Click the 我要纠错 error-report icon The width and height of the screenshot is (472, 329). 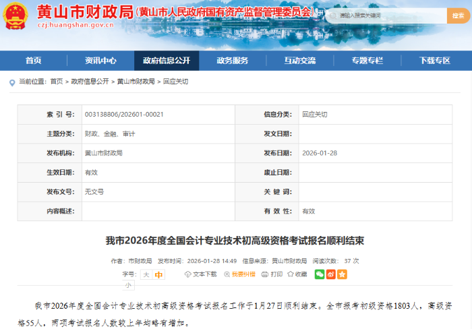(x=227, y=274)
